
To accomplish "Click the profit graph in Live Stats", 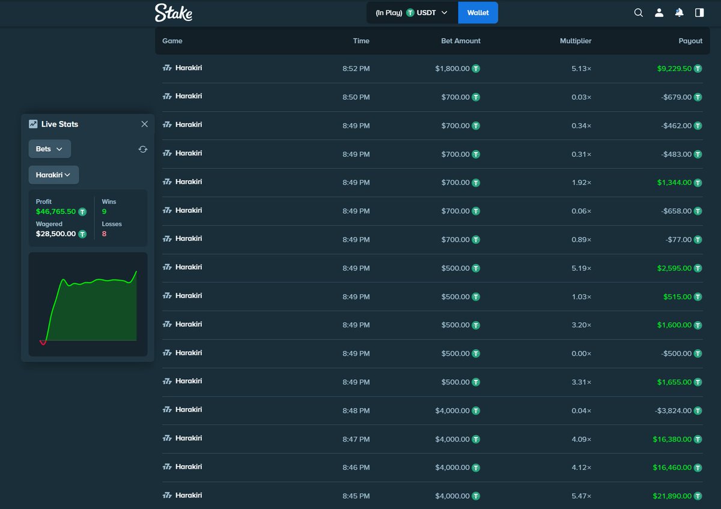I will tap(88, 305).
